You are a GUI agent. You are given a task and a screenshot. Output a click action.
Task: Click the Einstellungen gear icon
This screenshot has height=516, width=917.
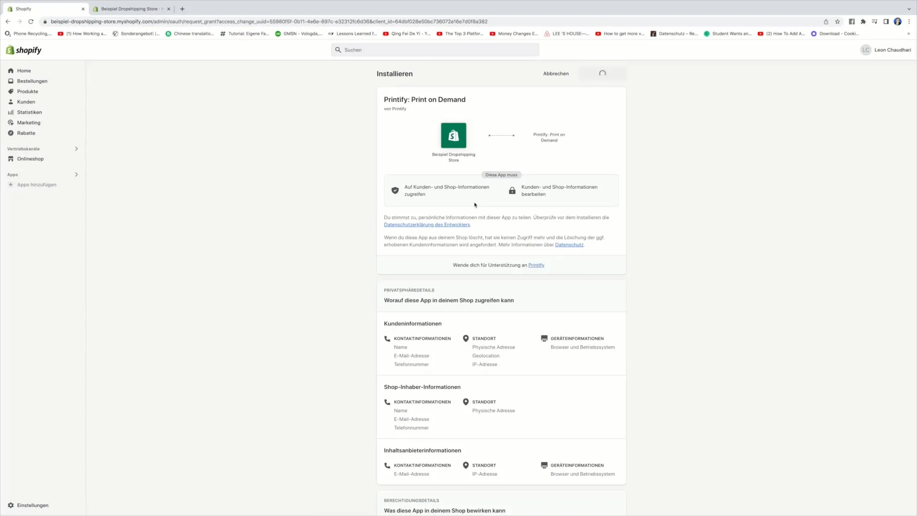(11, 505)
